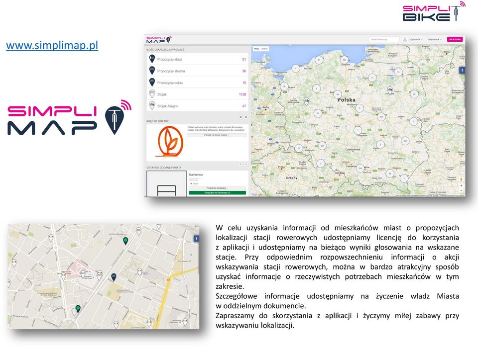Click the Facebook tab on city map
This screenshot has width=478, height=348.
(196, 239)
